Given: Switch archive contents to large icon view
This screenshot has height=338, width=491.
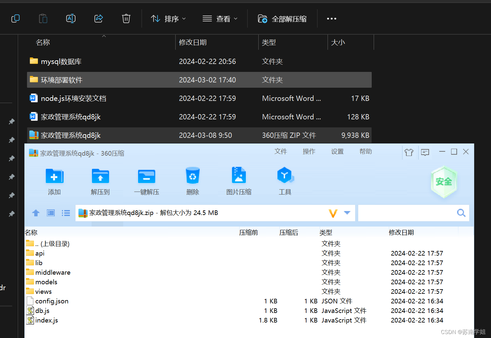Looking at the screenshot, I should pos(50,213).
